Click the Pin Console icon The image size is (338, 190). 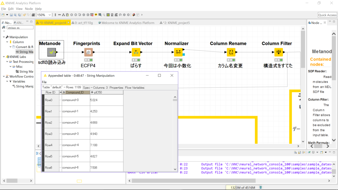(x=309, y=152)
